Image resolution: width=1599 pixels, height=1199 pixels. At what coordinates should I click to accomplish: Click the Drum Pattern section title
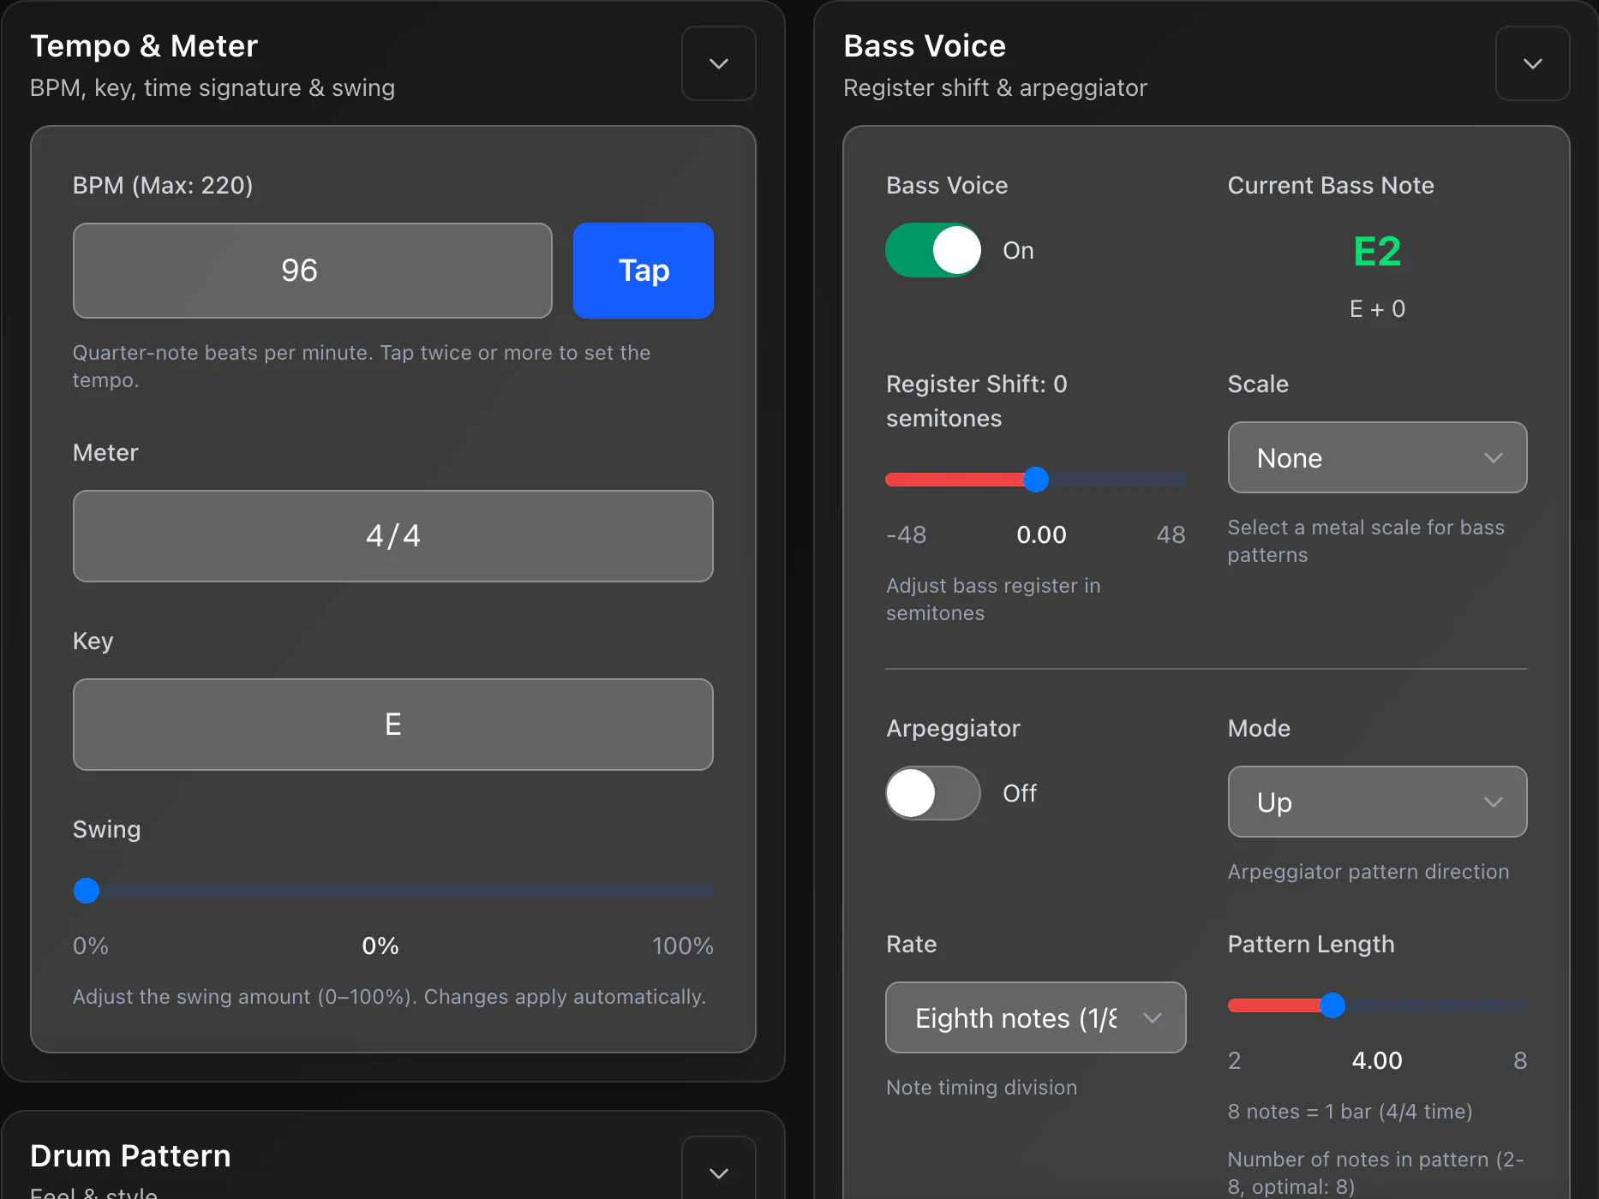(x=130, y=1156)
